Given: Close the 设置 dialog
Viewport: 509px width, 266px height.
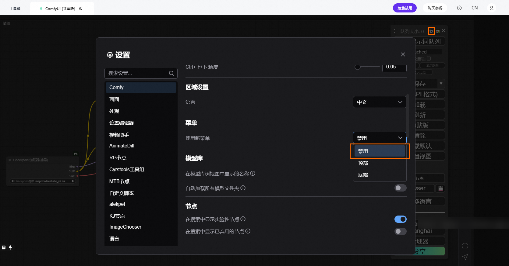Looking at the screenshot, I should pos(403,54).
